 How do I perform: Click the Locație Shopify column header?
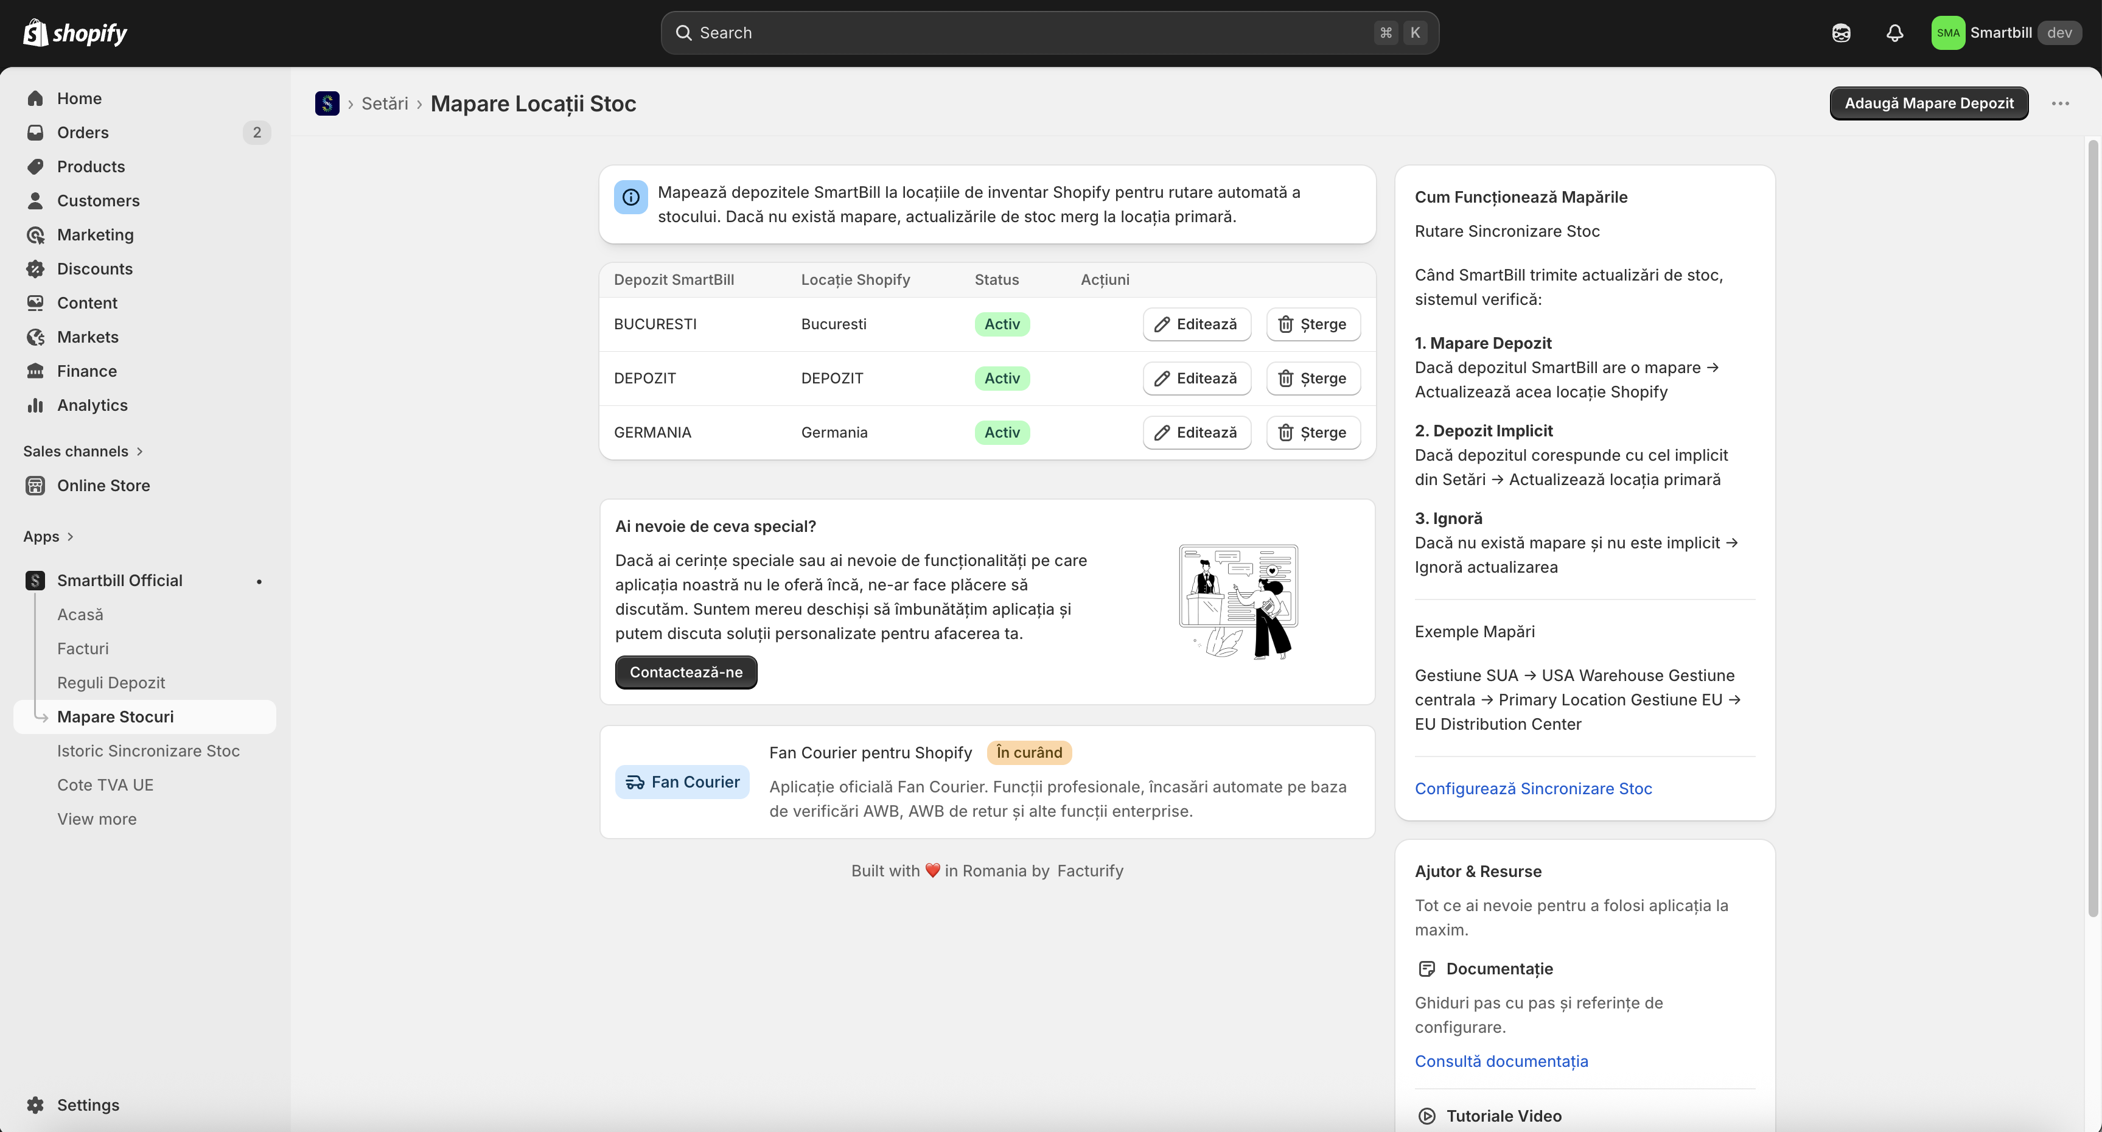coord(855,280)
